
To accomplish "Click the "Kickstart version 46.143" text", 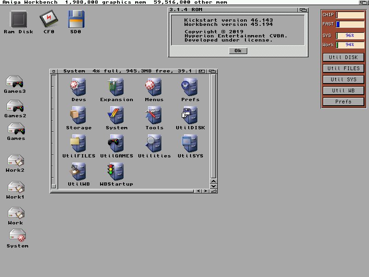I will (x=228, y=20).
